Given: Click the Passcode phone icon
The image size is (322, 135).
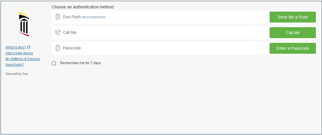Looking at the screenshot, I should click(58, 48).
